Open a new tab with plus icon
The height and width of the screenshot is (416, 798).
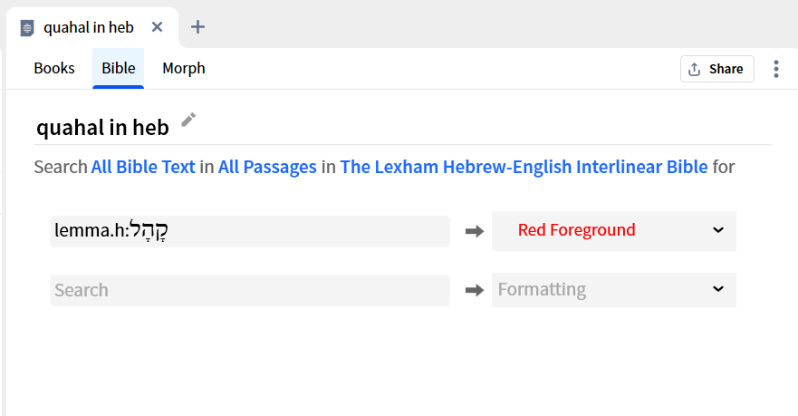pos(197,27)
